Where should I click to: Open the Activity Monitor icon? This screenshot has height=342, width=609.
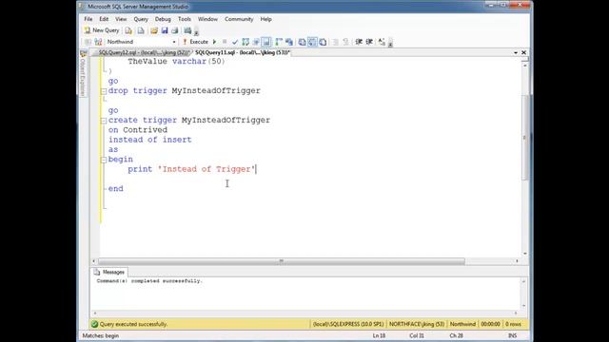pyautogui.click(x=188, y=30)
